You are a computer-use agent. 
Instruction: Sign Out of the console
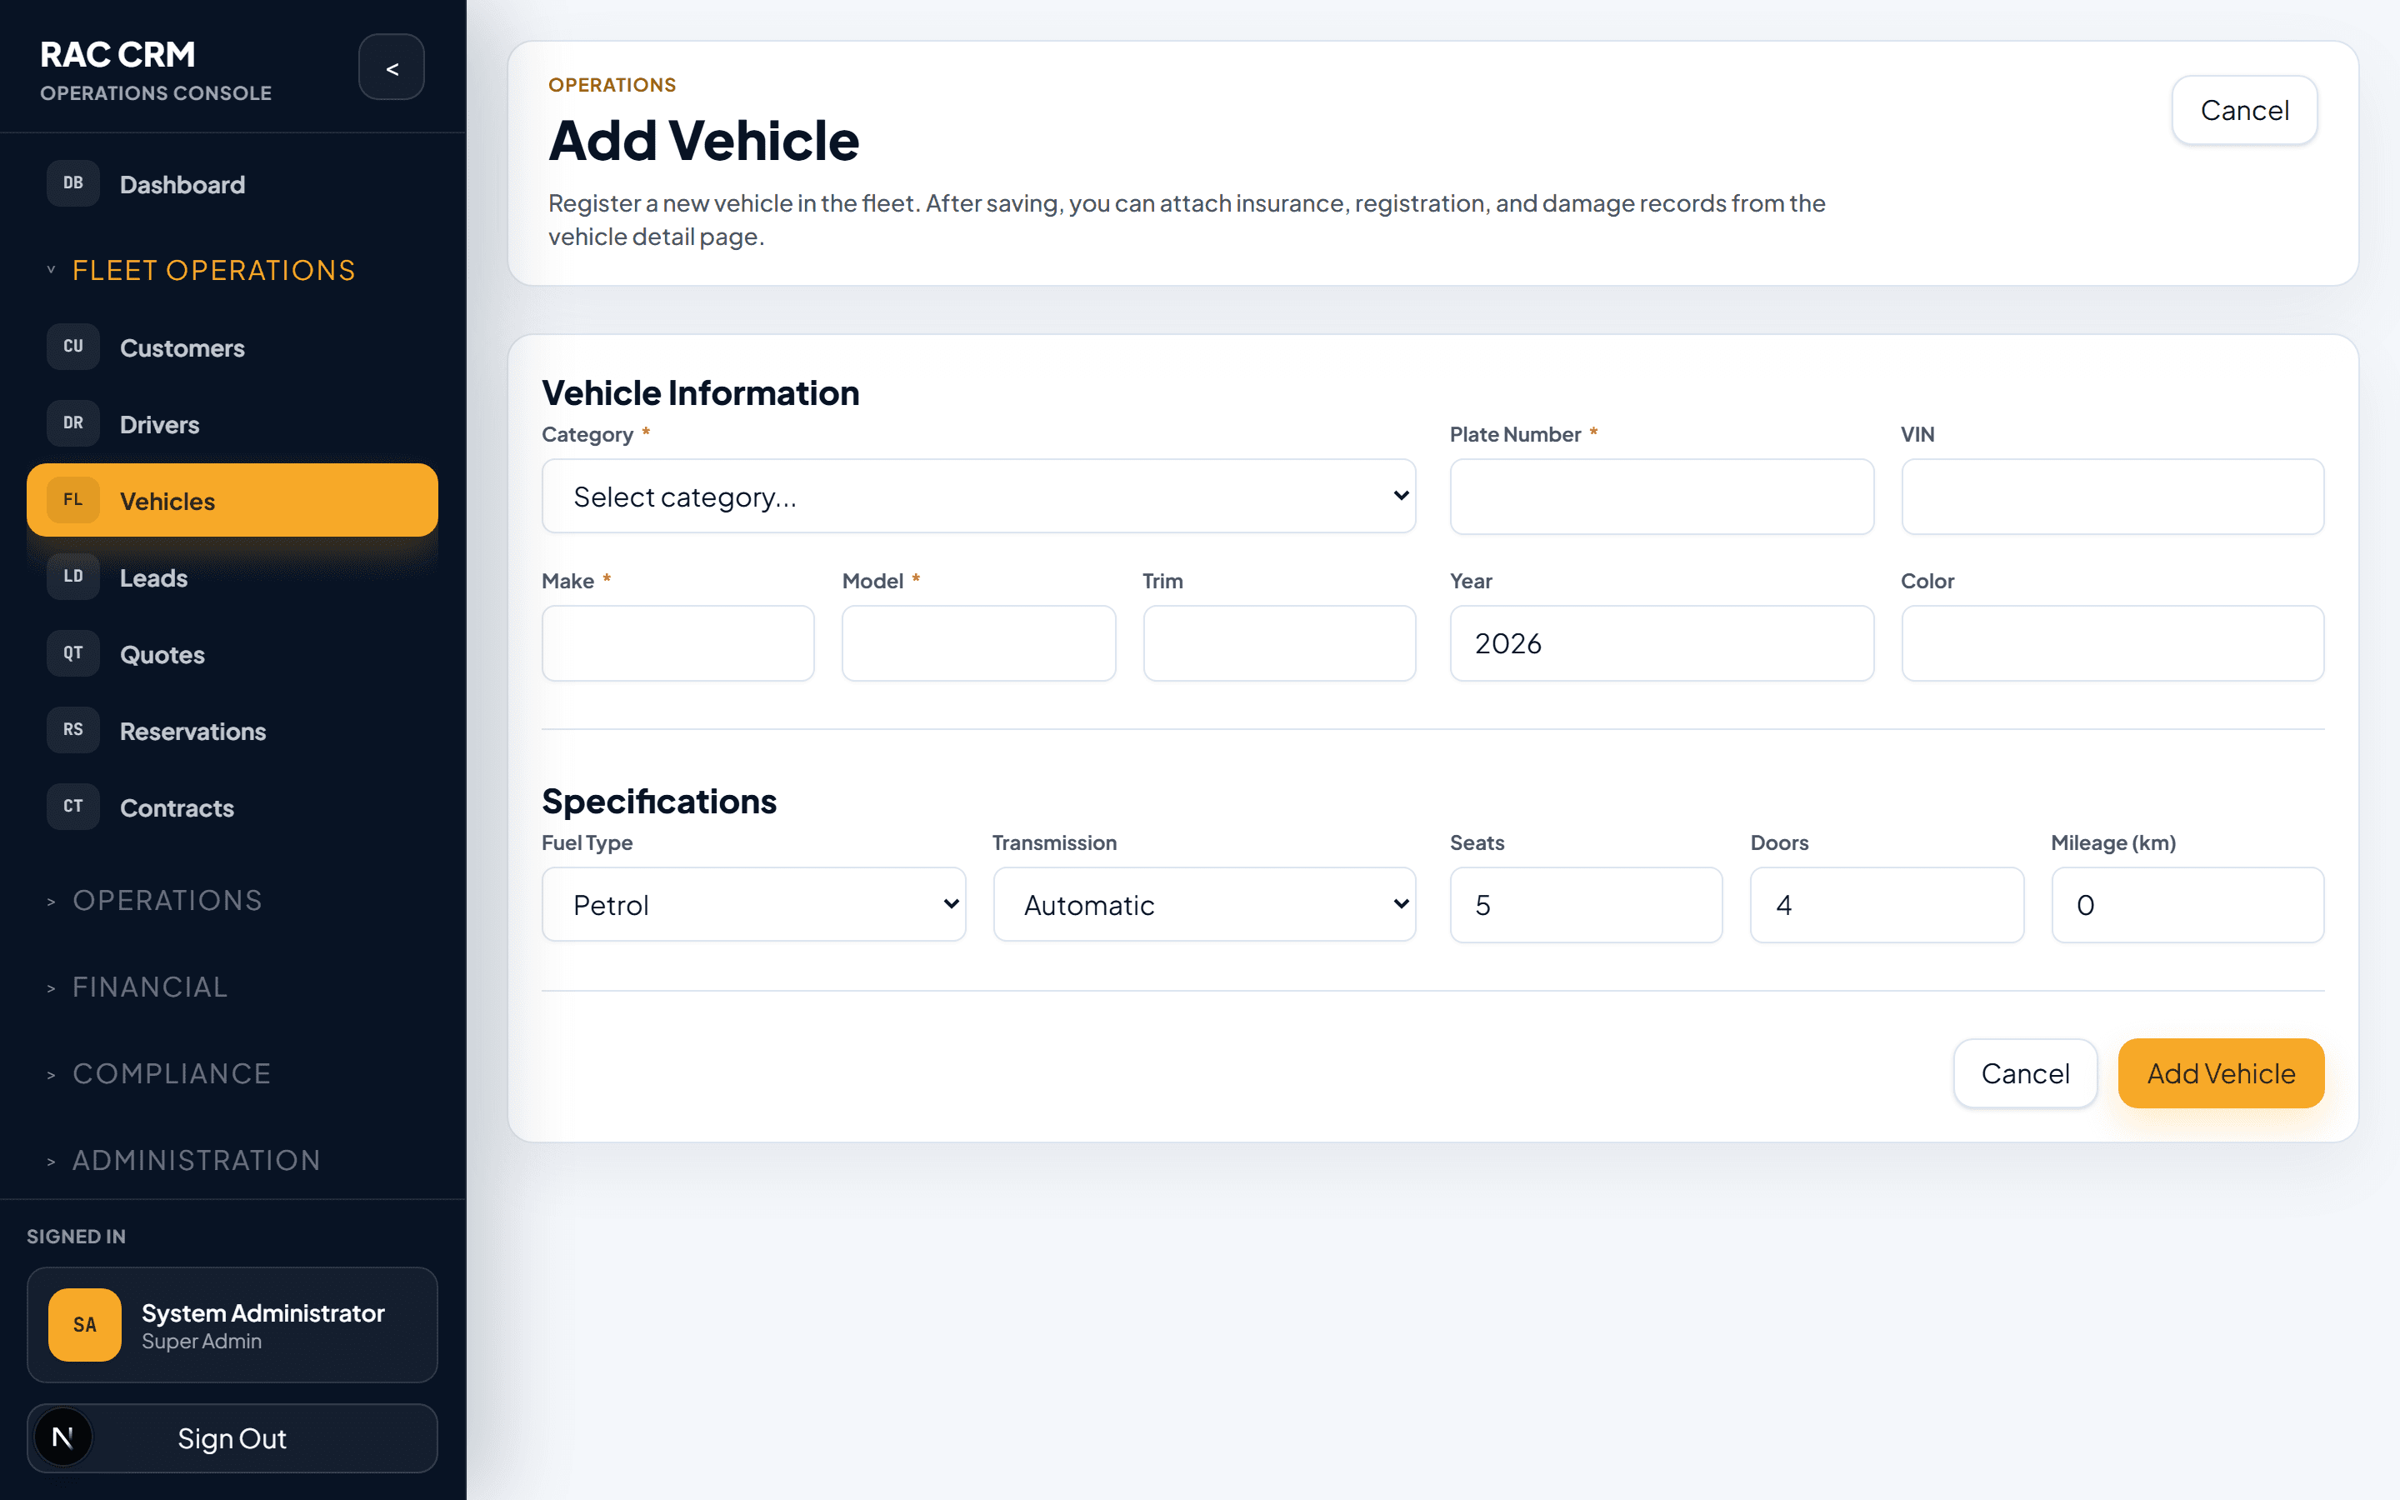(232, 1437)
